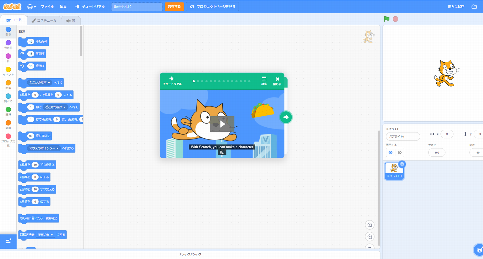Expand the バックパック panel

click(x=190, y=255)
